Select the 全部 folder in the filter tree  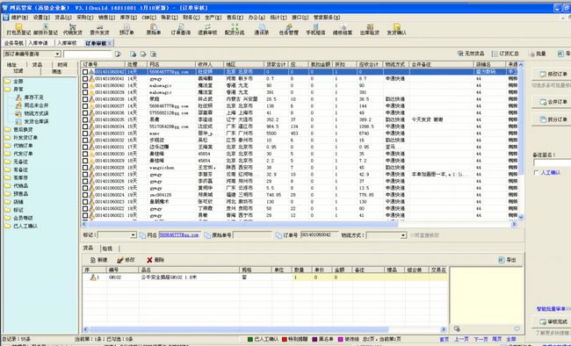point(14,81)
